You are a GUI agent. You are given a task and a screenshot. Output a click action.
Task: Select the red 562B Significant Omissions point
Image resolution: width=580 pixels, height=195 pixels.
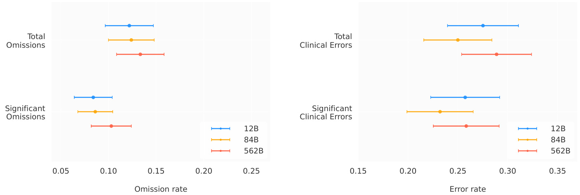pyautogui.click(x=111, y=126)
